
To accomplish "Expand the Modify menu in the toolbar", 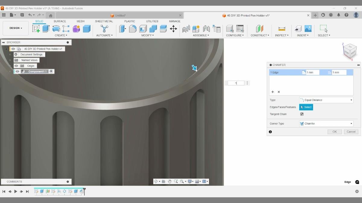I will pos(148,35).
